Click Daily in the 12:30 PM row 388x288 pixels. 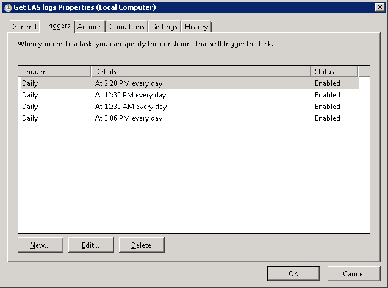coord(30,95)
